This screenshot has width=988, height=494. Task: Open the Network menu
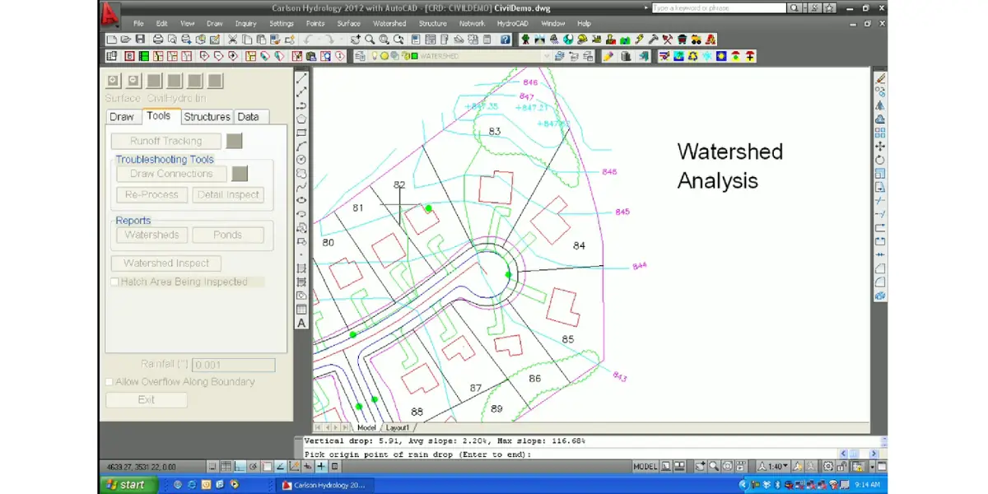click(472, 23)
